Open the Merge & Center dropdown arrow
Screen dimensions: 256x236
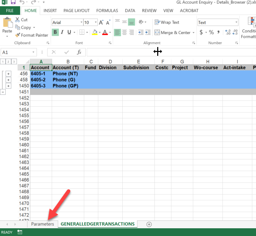pyautogui.click(x=193, y=33)
